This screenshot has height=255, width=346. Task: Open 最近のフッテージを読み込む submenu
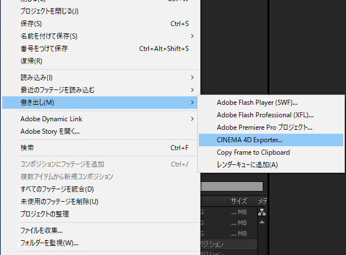100,90
